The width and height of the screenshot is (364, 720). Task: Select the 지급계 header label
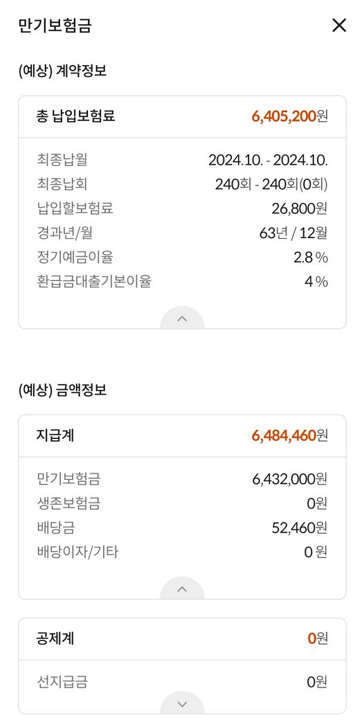[x=55, y=435]
